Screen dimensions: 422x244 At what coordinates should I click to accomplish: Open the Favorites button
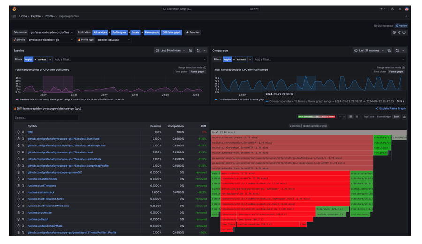tap(193, 32)
